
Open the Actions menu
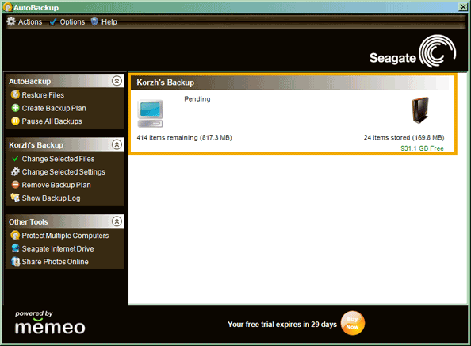pos(25,21)
